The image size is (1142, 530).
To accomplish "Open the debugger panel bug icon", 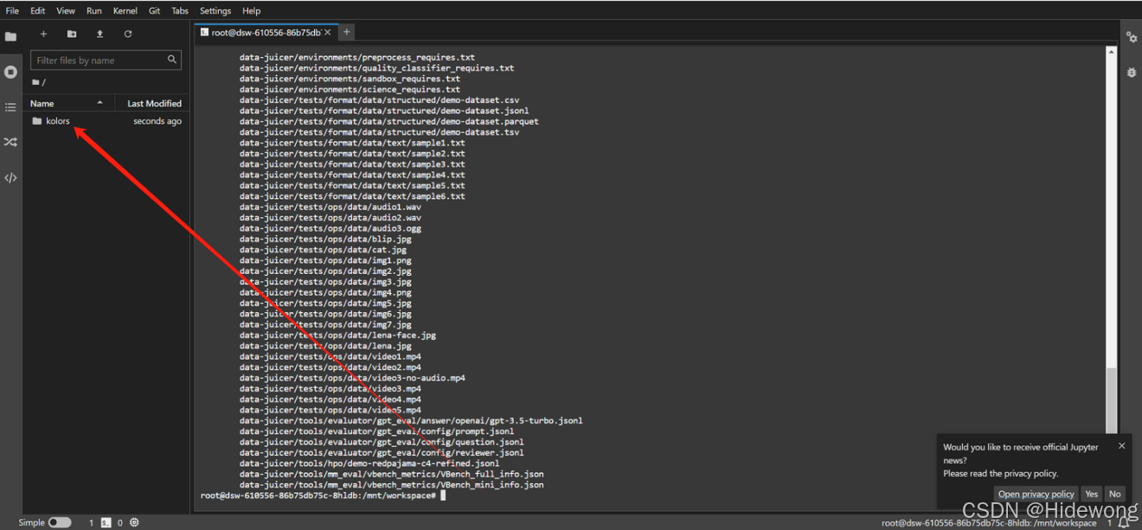I will (1131, 73).
